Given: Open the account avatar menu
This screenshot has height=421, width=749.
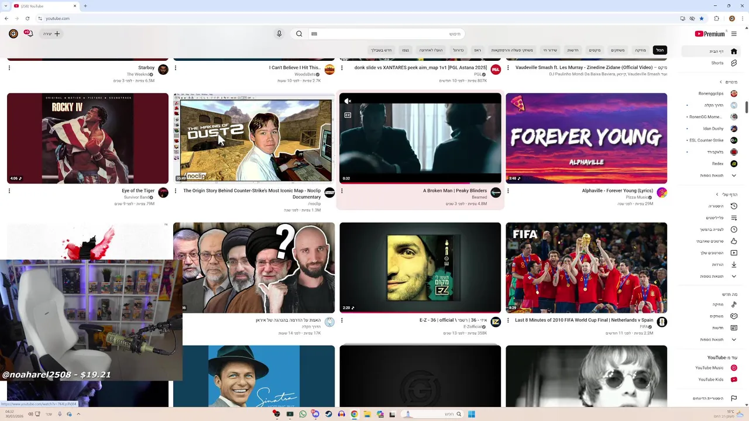Looking at the screenshot, I should pos(13,34).
